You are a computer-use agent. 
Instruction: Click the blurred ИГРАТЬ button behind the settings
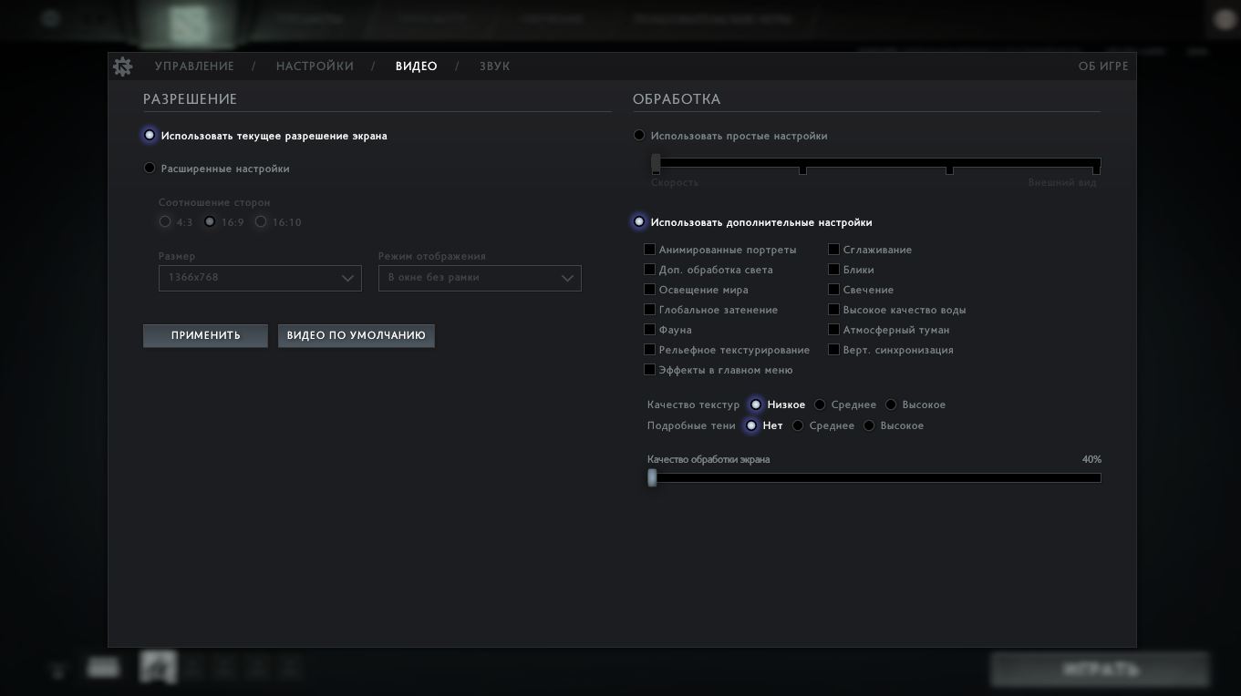(x=1100, y=670)
